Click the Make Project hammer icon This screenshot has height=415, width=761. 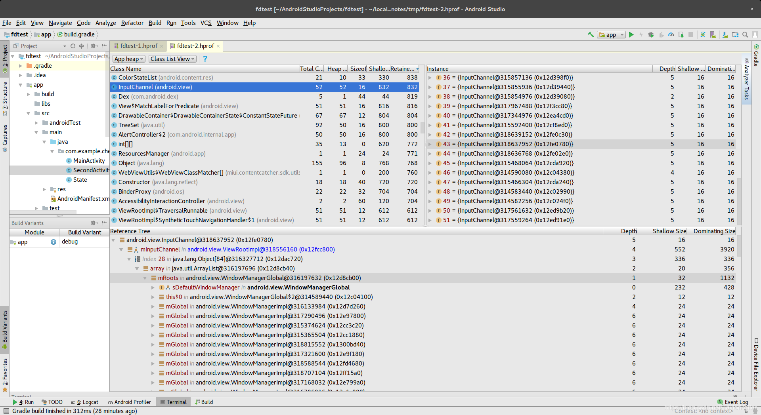591,34
